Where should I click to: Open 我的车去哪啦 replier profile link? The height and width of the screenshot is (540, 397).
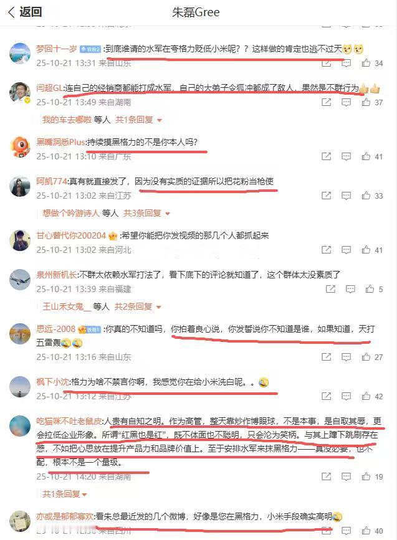coord(67,120)
